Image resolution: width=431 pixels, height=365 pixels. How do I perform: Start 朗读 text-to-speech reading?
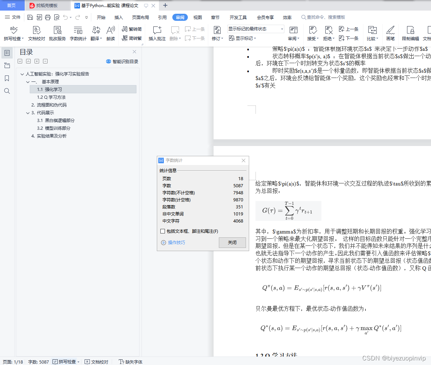click(111, 34)
